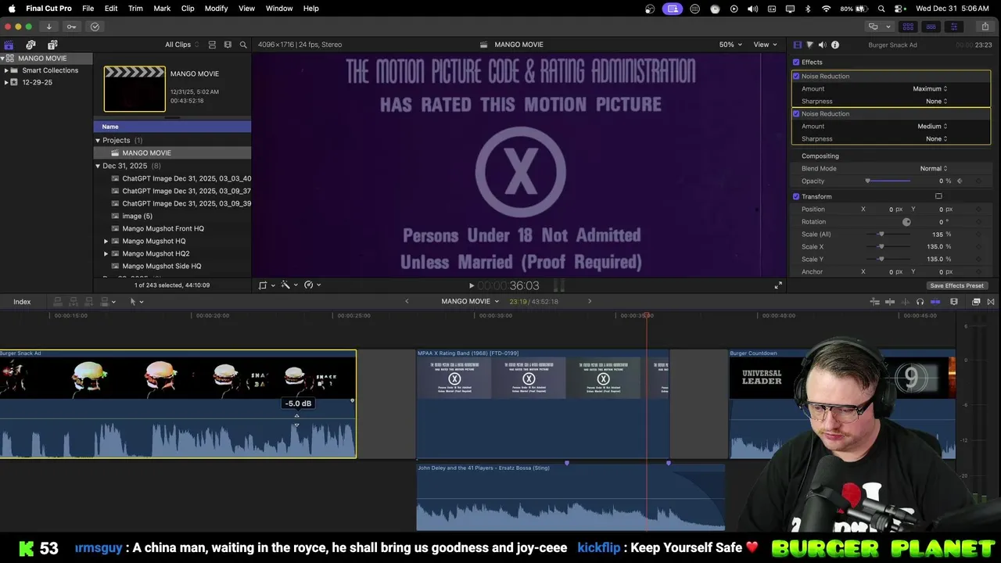Open the Titles and Generators sidebar

(x=52, y=45)
